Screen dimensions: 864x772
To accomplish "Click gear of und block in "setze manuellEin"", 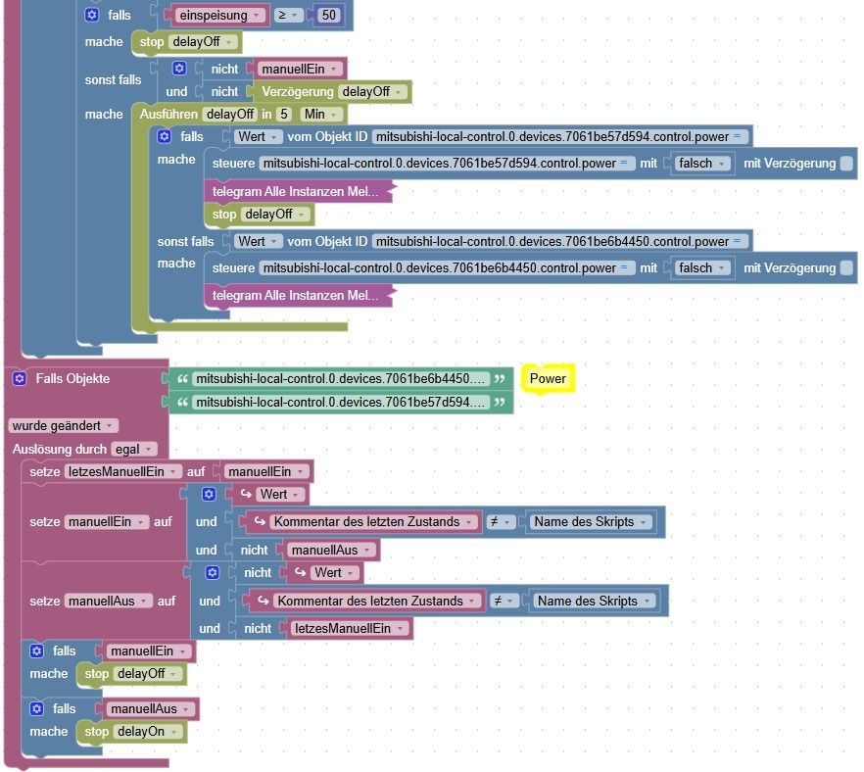I will click(x=209, y=495).
